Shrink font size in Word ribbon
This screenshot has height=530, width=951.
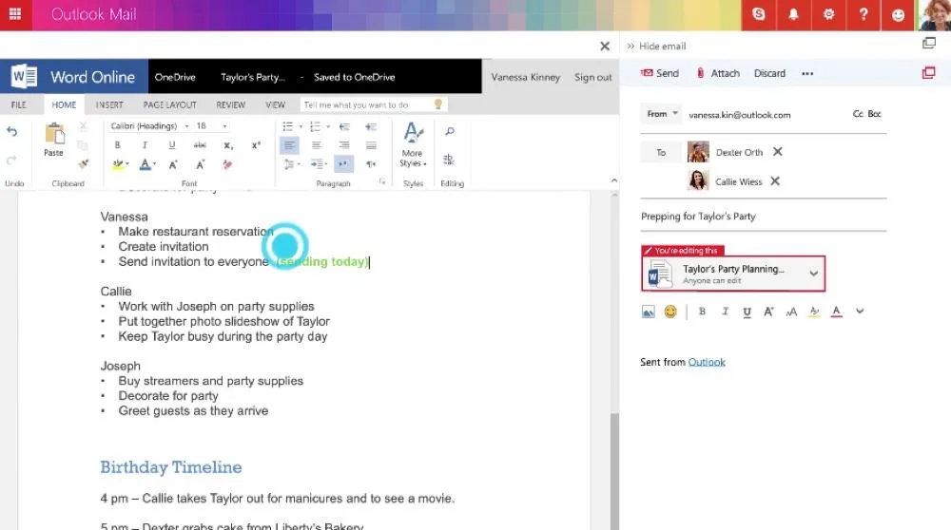point(200,164)
